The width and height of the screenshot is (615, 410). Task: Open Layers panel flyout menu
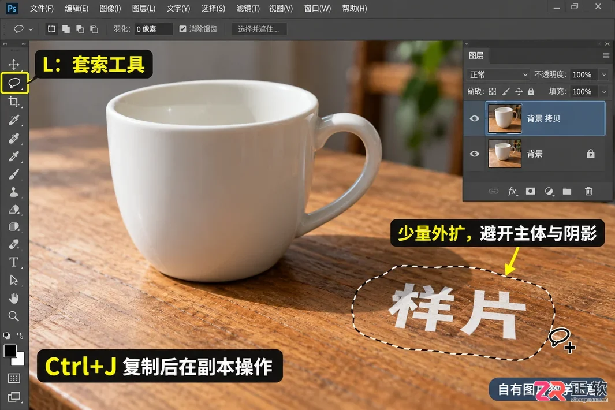[x=606, y=55]
